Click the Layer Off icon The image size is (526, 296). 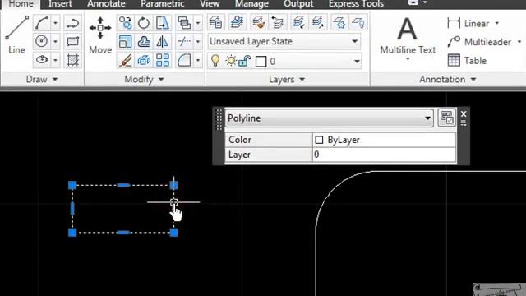pyautogui.click(x=358, y=22)
